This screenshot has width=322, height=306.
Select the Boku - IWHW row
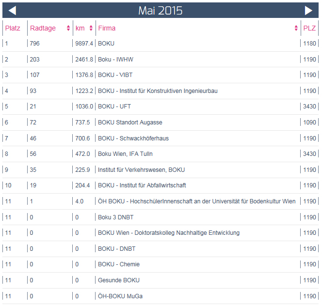pyautogui.click(x=115, y=60)
